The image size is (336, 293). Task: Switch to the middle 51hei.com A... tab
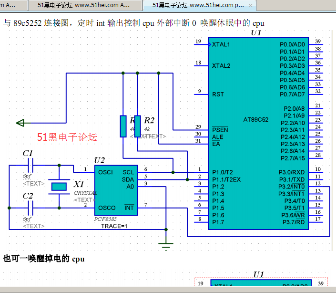(85, 5)
